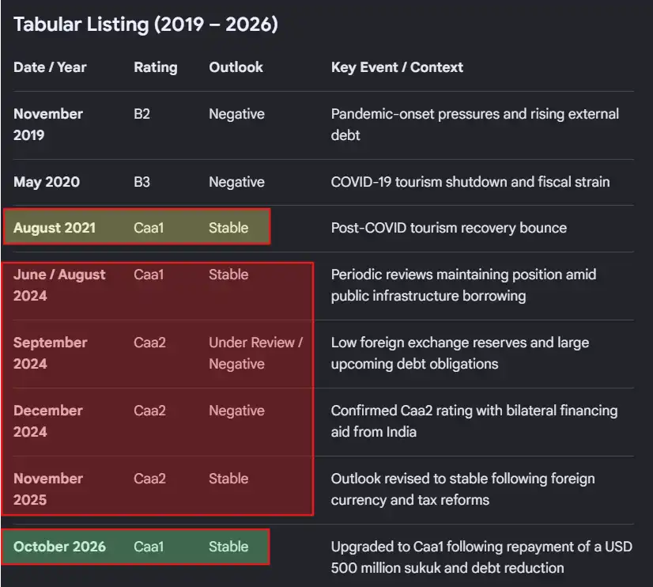
Task: Select the Stable outlook for June / August 2024
Action: [x=228, y=275]
